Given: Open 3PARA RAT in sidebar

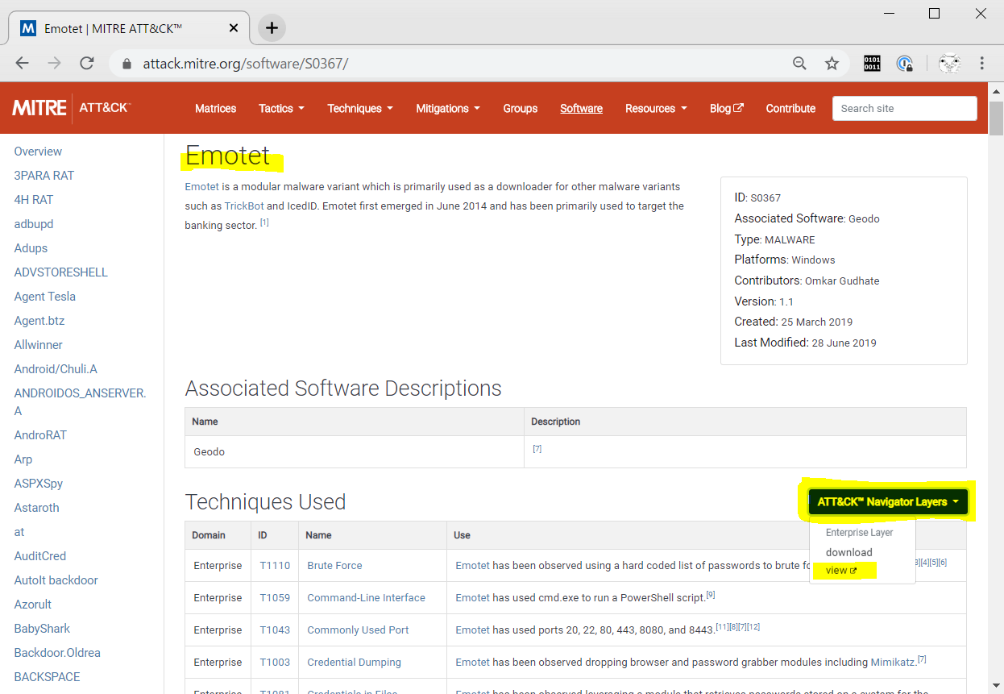Looking at the screenshot, I should (x=44, y=176).
